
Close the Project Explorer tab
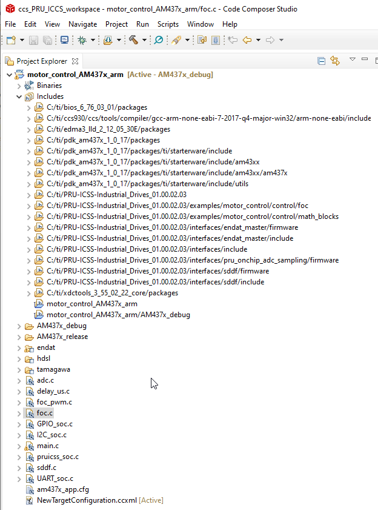pyautogui.click(x=75, y=61)
